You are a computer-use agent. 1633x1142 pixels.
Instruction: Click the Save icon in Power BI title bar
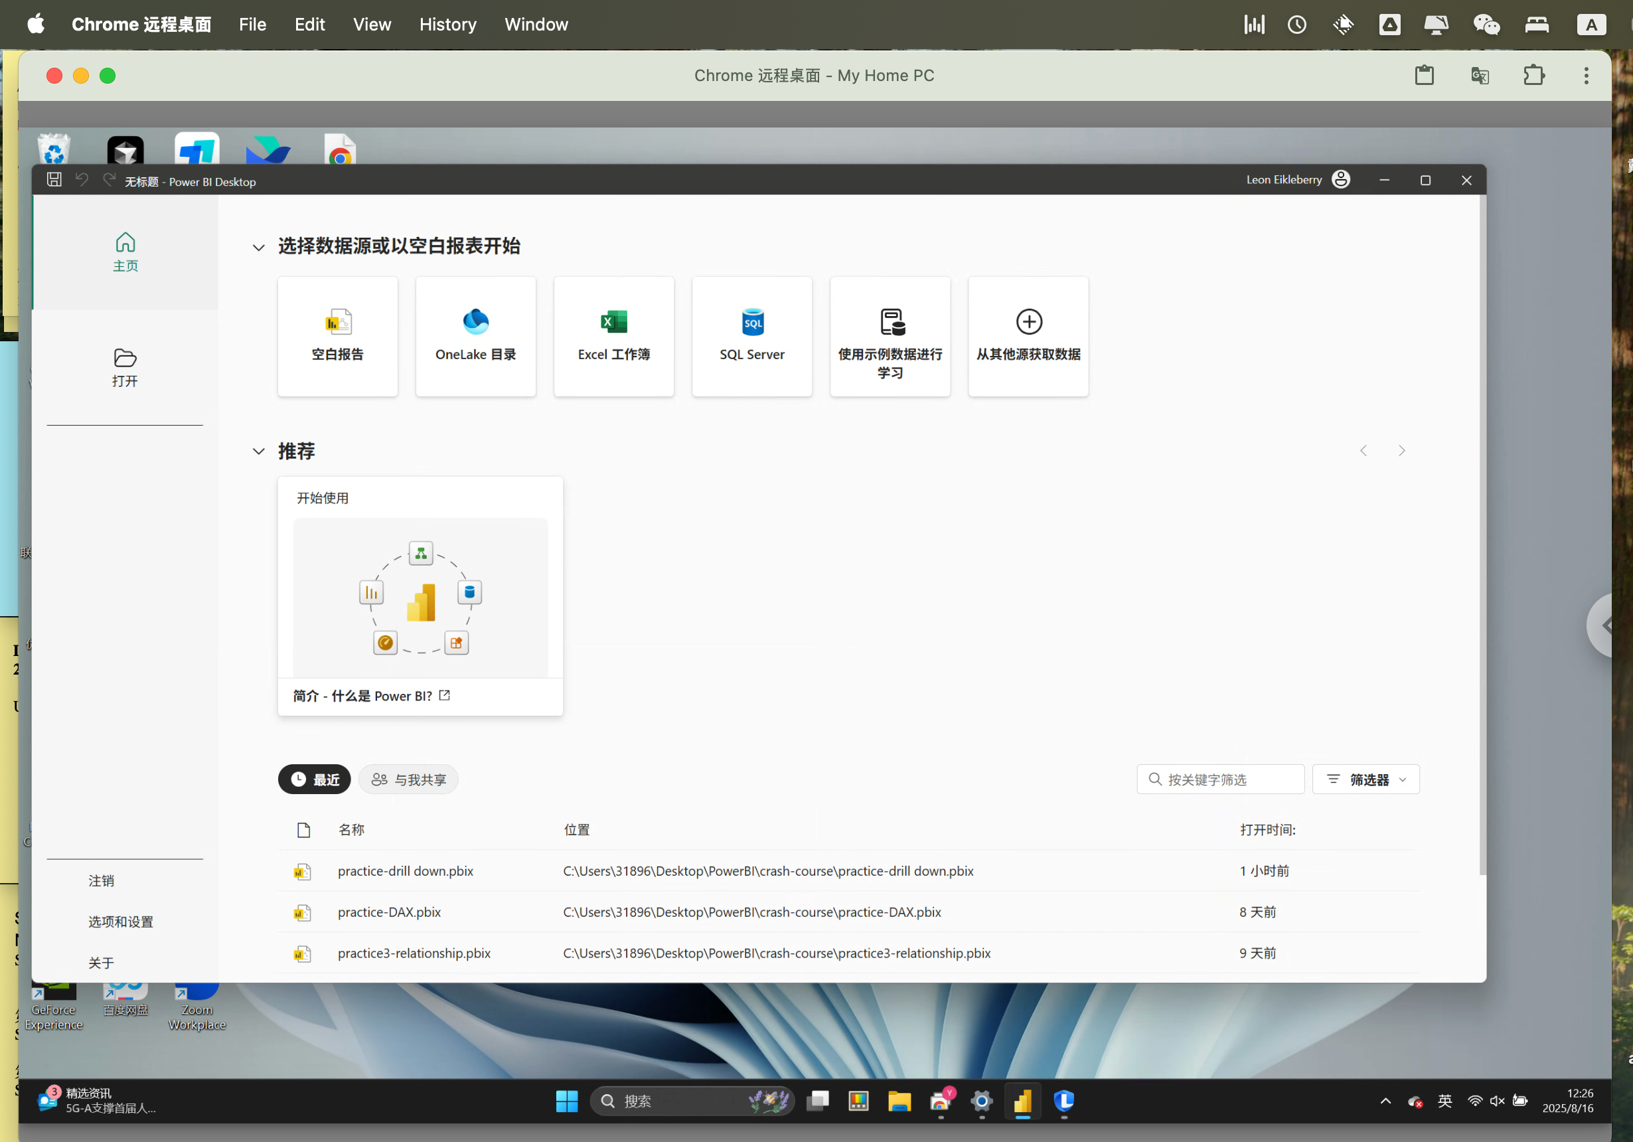[x=54, y=180]
